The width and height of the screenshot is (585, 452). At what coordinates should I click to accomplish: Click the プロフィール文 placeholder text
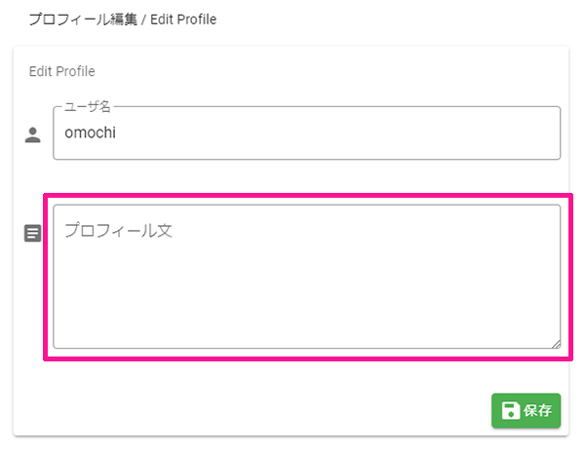(x=118, y=230)
